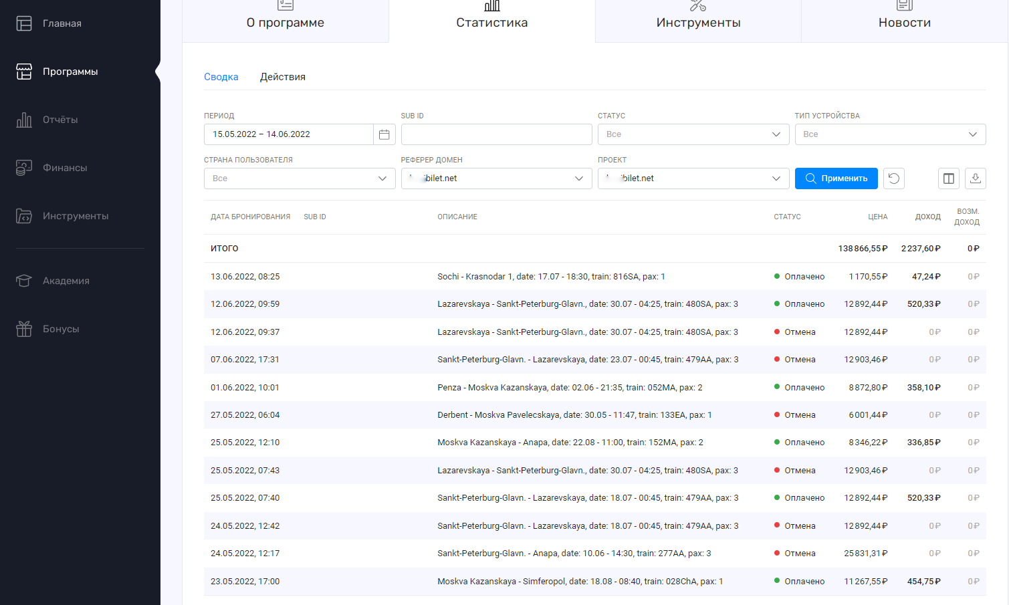This screenshot has height=605, width=1009.
Task: Open sidebar Инструменты section
Action: click(75, 216)
